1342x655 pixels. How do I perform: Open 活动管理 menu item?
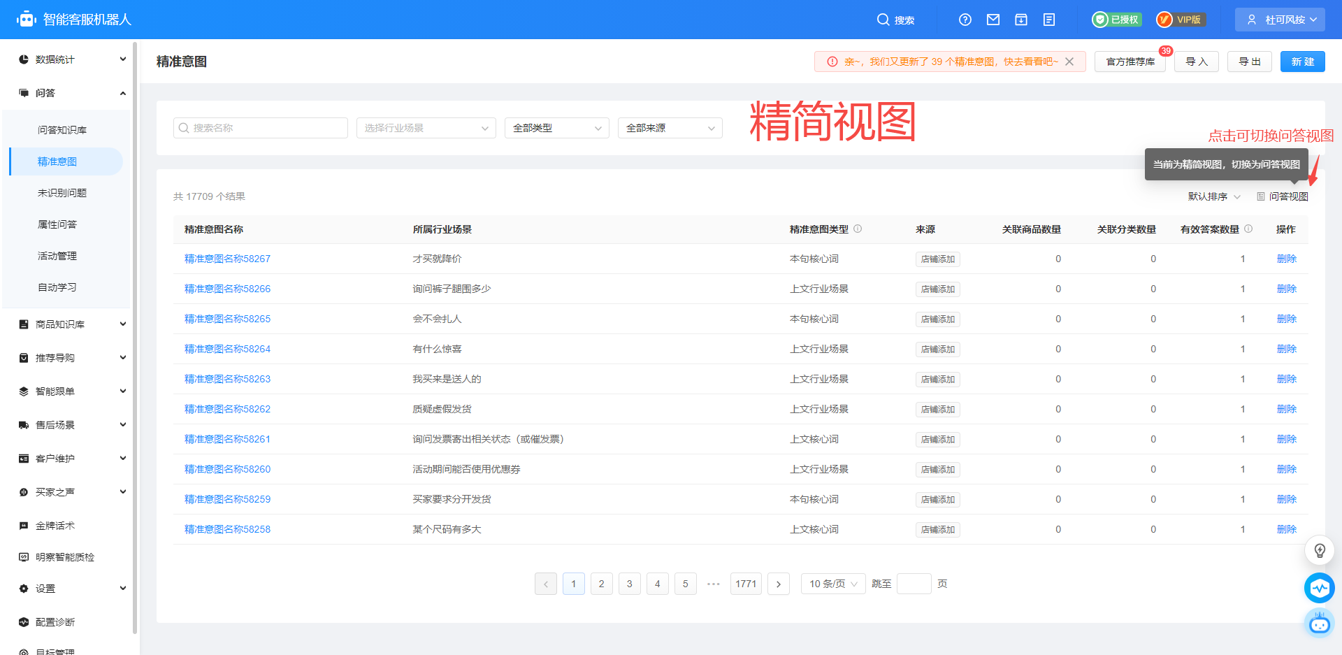[x=57, y=256]
